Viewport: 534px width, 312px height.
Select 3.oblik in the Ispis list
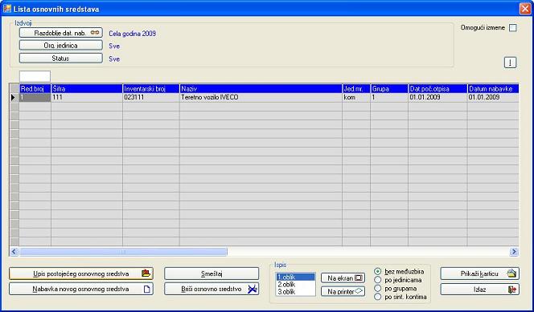point(296,292)
